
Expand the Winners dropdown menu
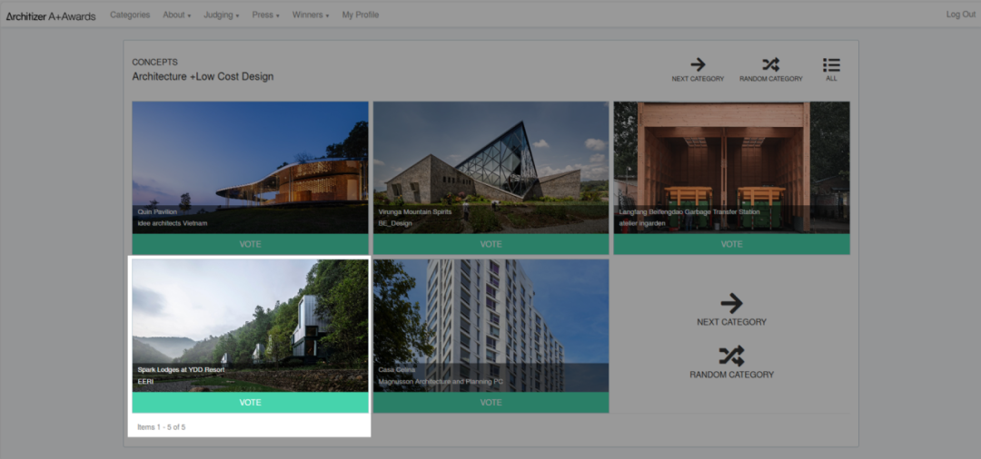310,15
